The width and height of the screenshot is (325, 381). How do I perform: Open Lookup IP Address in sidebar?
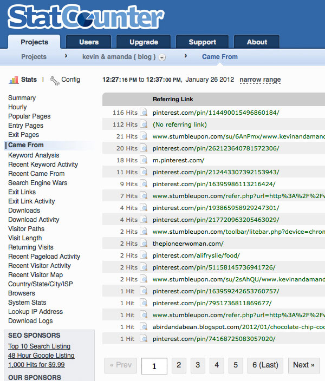click(x=36, y=312)
